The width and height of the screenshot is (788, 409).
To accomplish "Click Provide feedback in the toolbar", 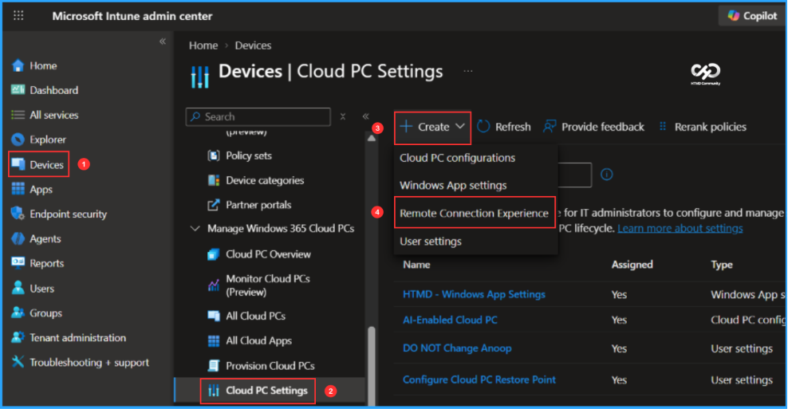I will pyautogui.click(x=593, y=127).
